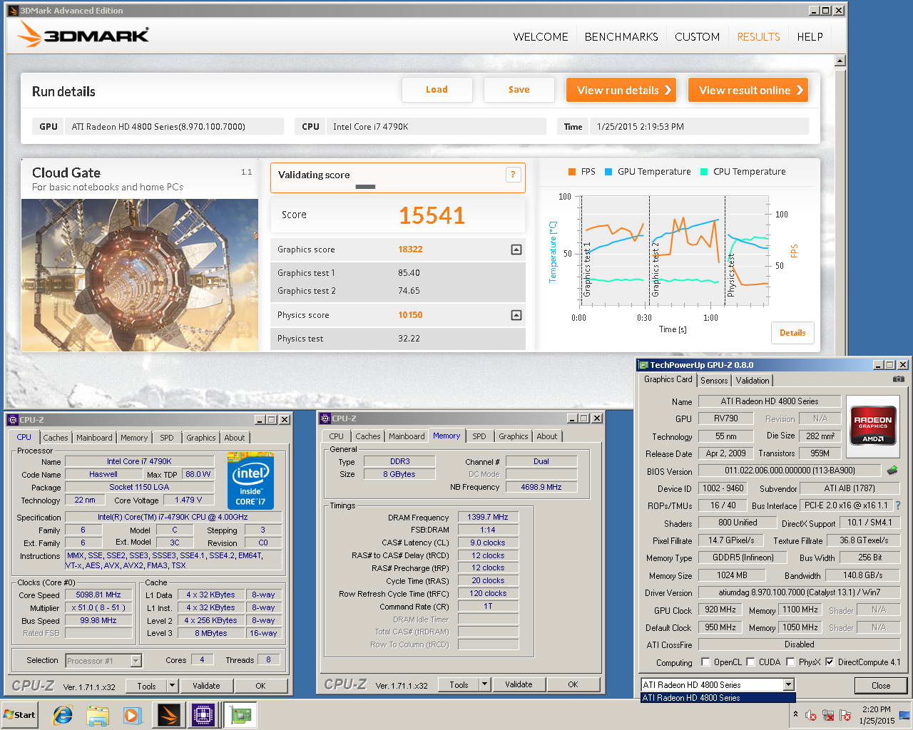Show hidden system tray icons arrow
Image resolution: width=913 pixels, height=730 pixels.
click(795, 714)
